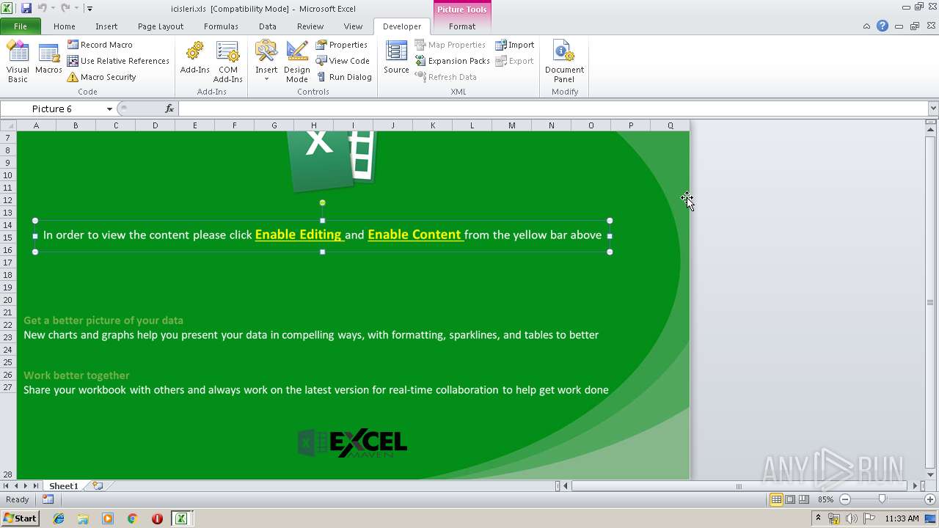Switch to the Review tab
Viewport: 939px width, 528px height.
(x=310, y=26)
